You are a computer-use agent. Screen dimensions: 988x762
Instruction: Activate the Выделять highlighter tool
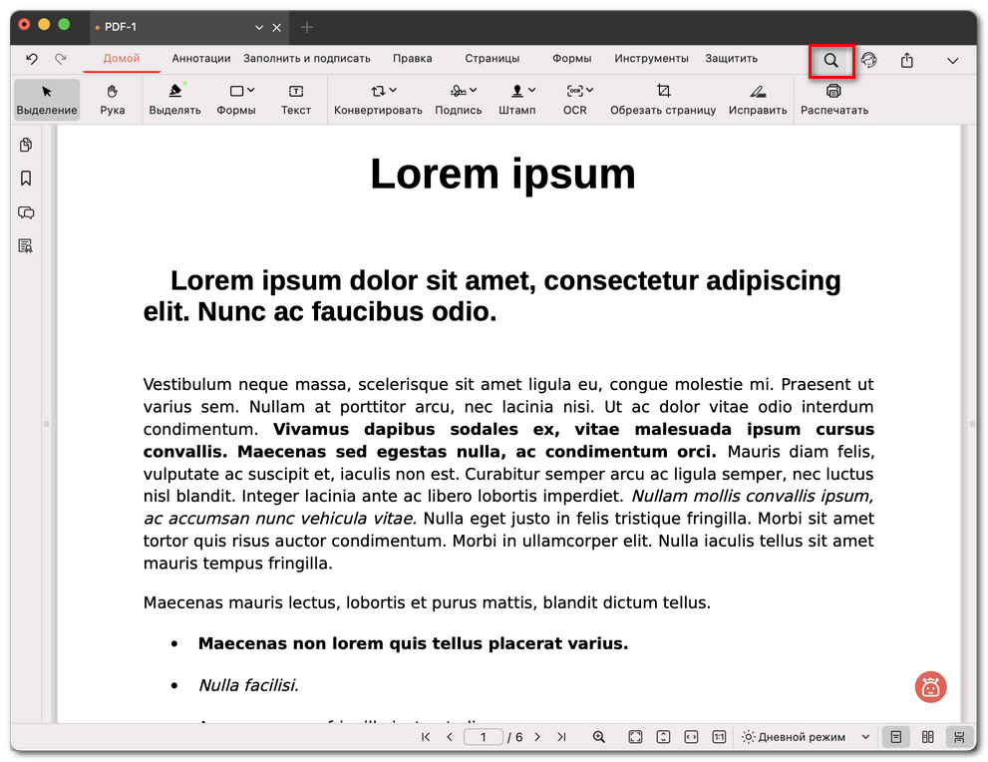coord(174,100)
